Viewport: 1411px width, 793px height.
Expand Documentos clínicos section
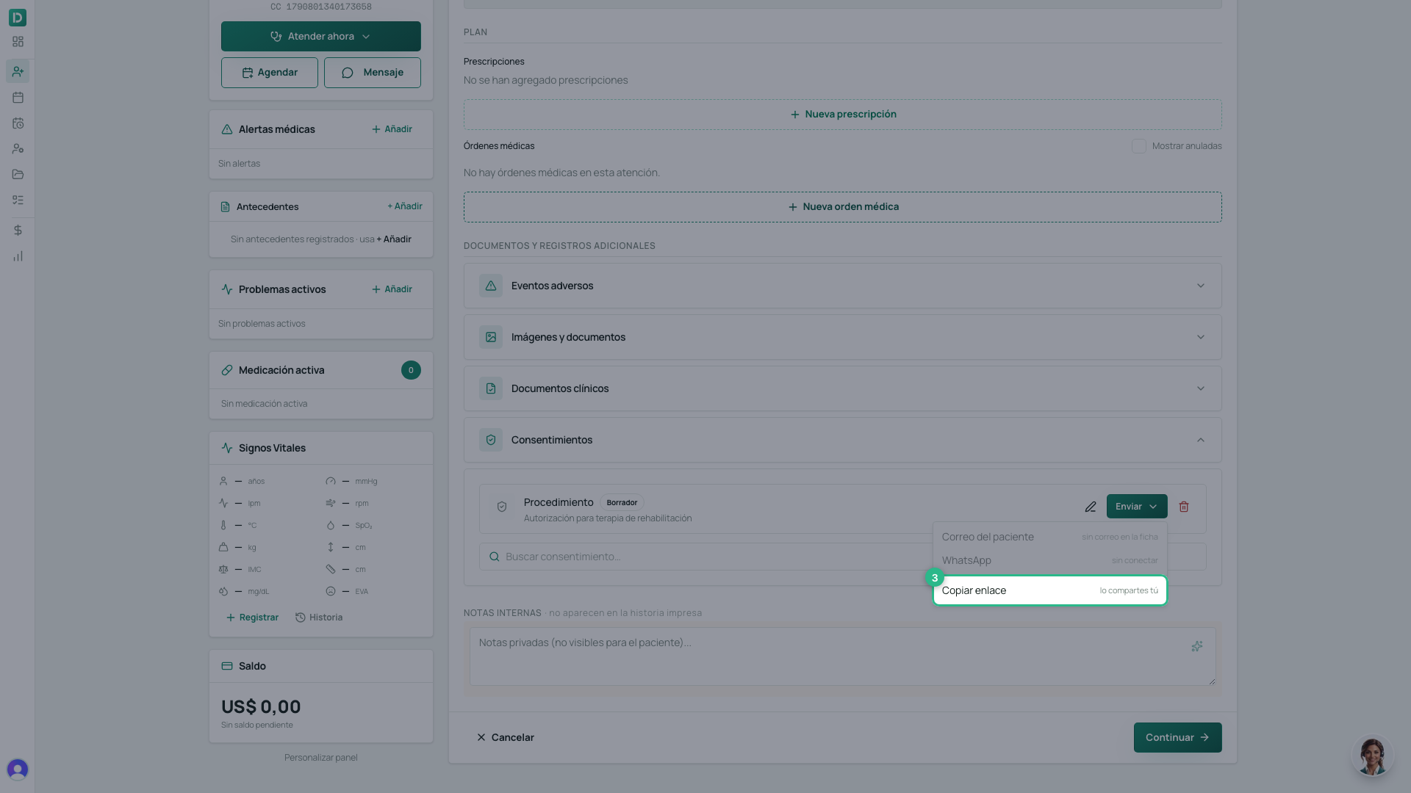point(842,388)
